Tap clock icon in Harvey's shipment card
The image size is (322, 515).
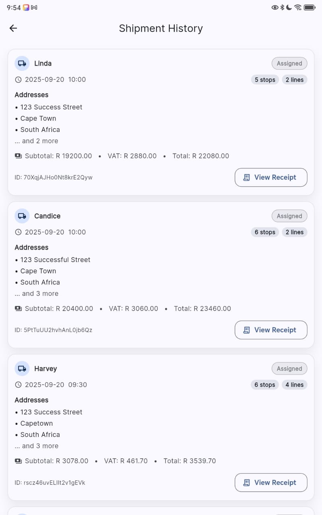(x=18, y=385)
